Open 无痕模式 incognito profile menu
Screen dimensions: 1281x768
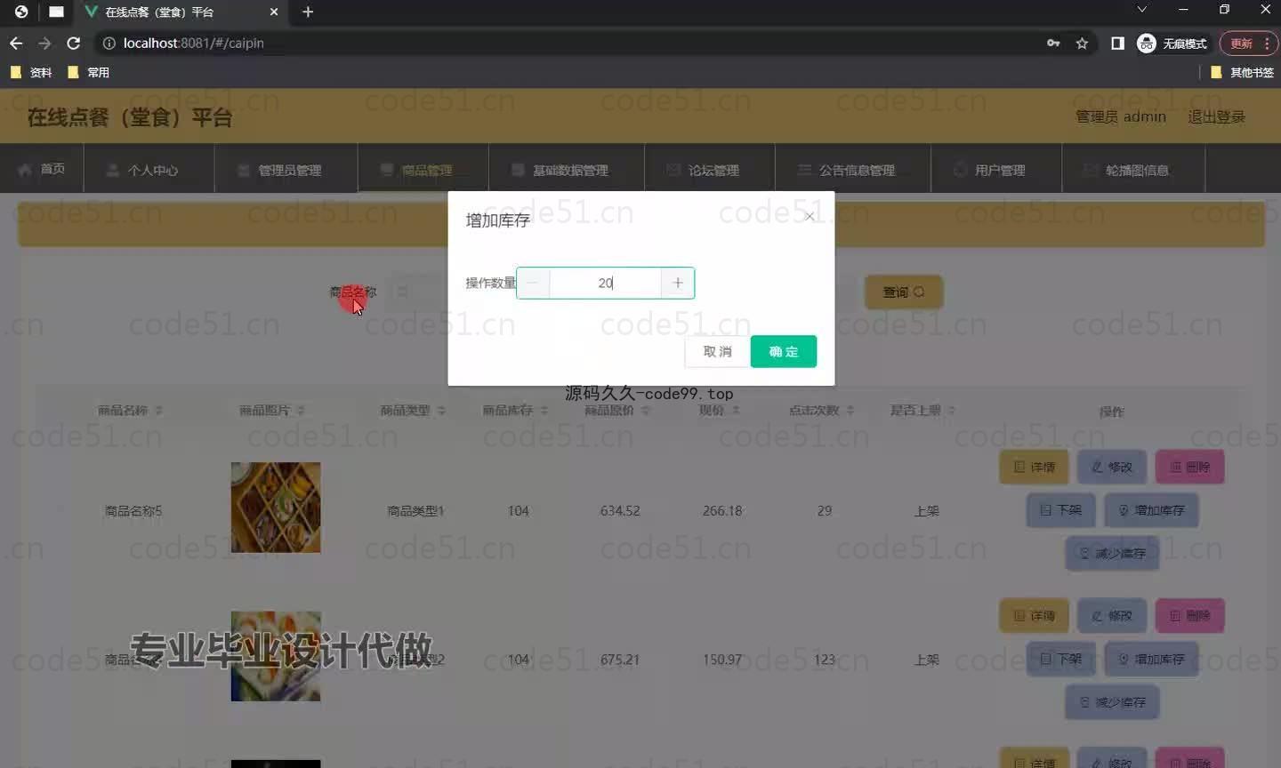(x=1172, y=43)
